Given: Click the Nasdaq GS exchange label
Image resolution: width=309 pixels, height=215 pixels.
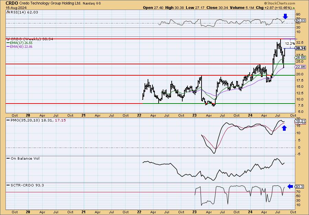Looking at the screenshot, I should 92,3.
